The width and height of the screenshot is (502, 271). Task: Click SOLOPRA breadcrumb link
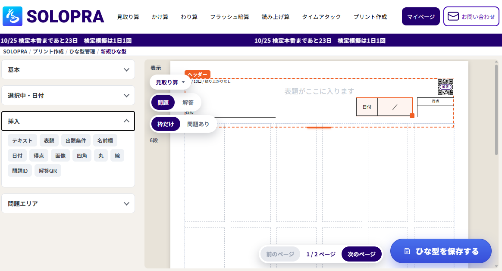pos(15,52)
